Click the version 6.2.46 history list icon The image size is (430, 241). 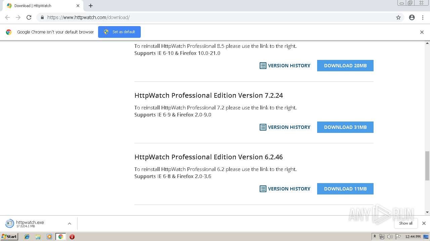tap(263, 189)
